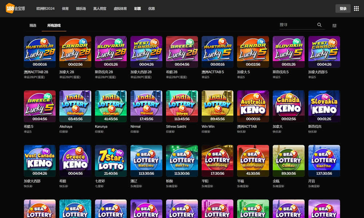The height and width of the screenshot is (218, 364).
Task: Go to the 体育 section
Action: (65, 9)
